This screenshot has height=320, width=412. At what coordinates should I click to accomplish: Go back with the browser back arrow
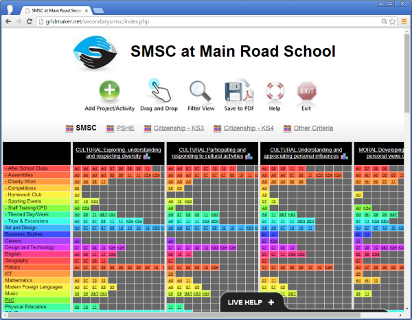point(8,21)
